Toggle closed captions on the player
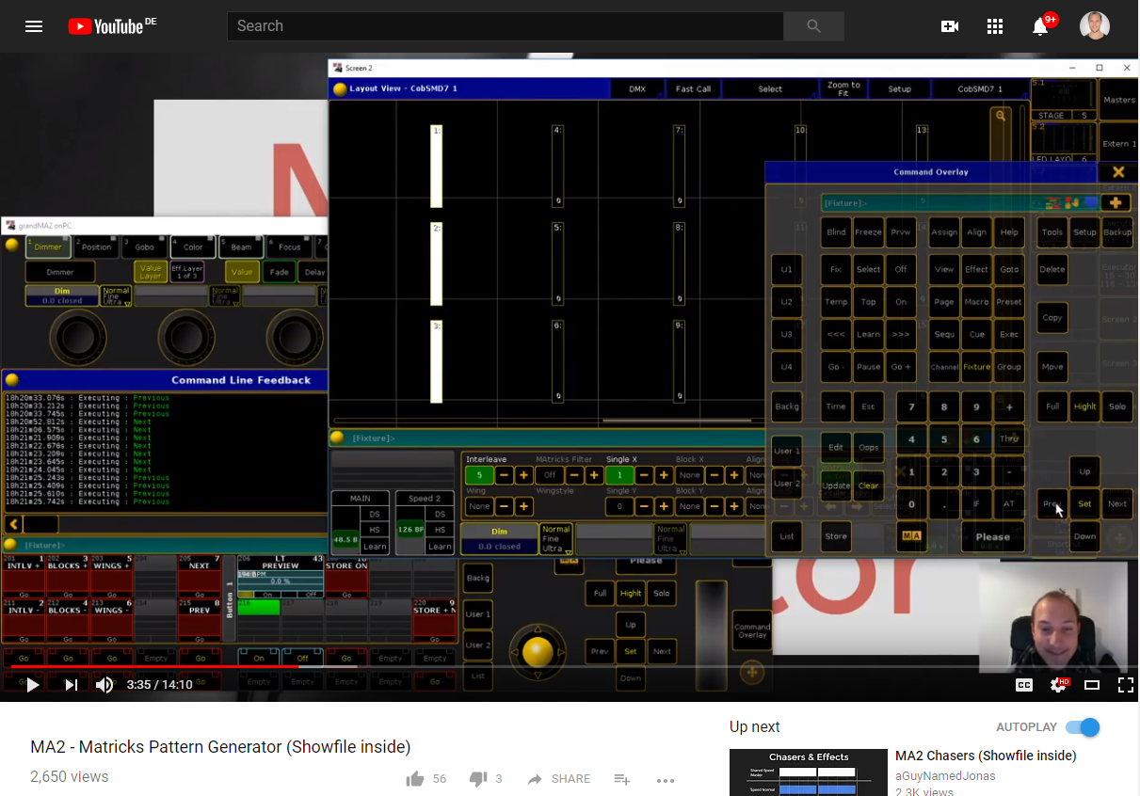 (1024, 685)
